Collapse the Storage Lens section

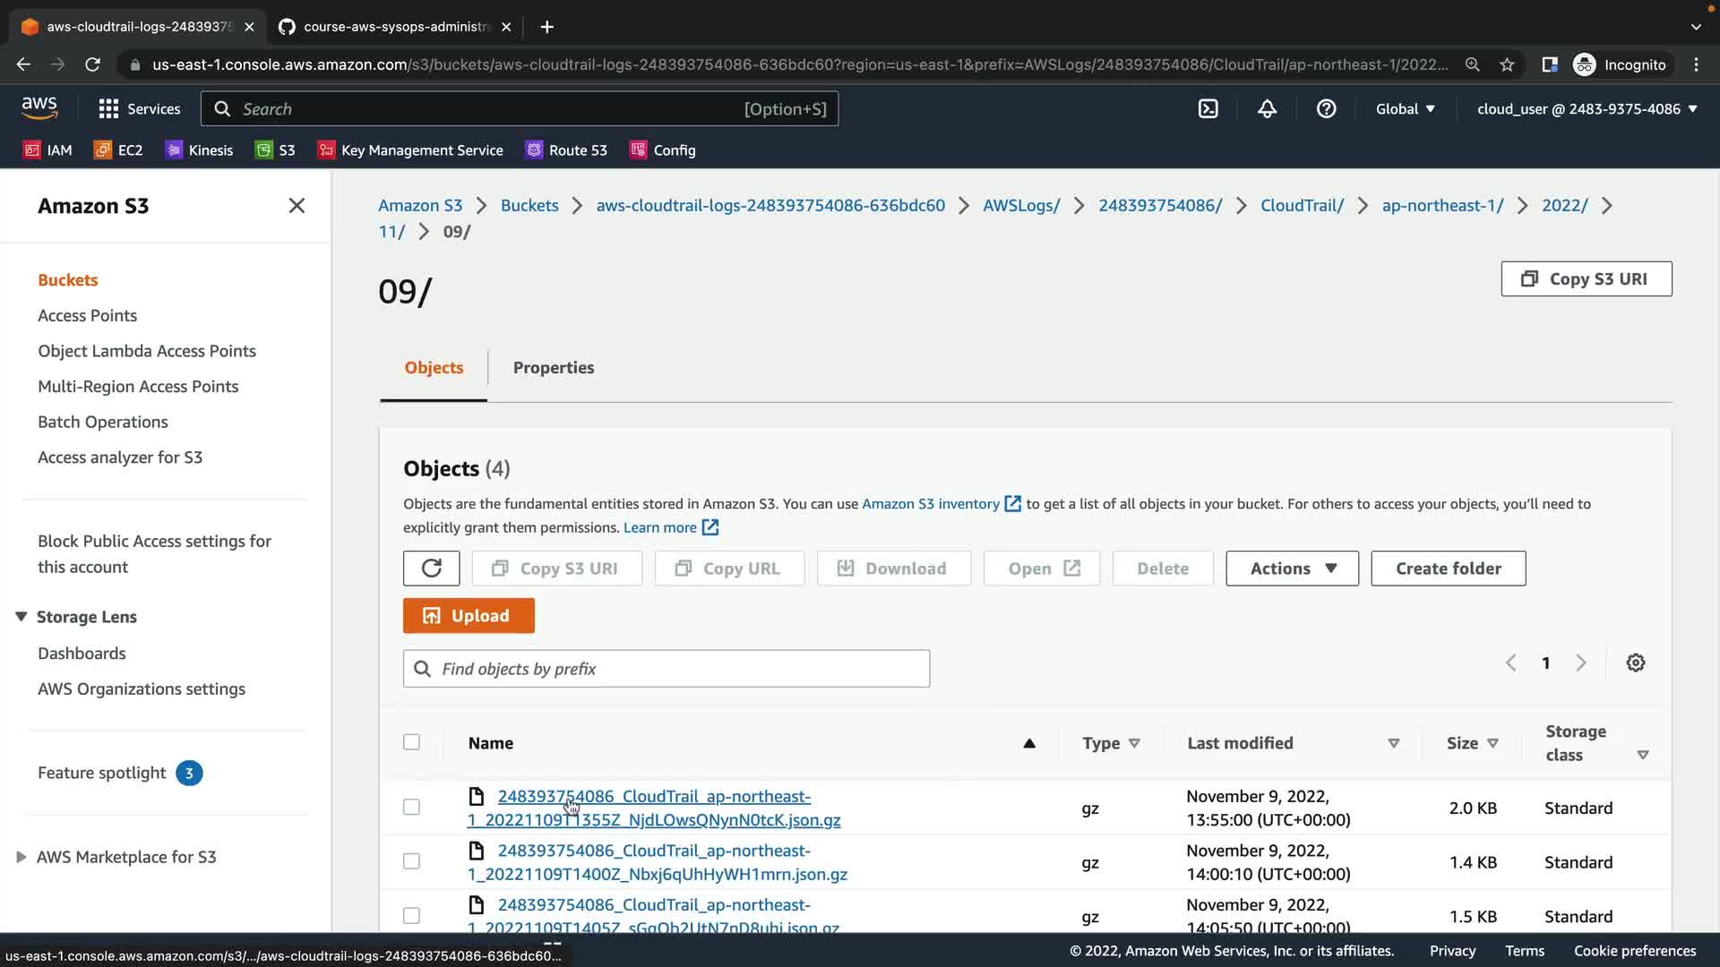tap(21, 617)
